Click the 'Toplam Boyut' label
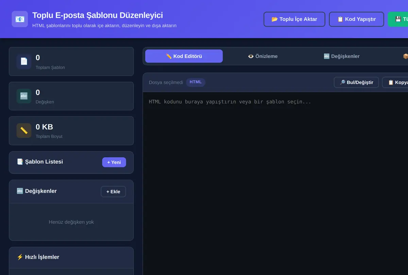Viewport: 408px width, 275px height. (49, 137)
